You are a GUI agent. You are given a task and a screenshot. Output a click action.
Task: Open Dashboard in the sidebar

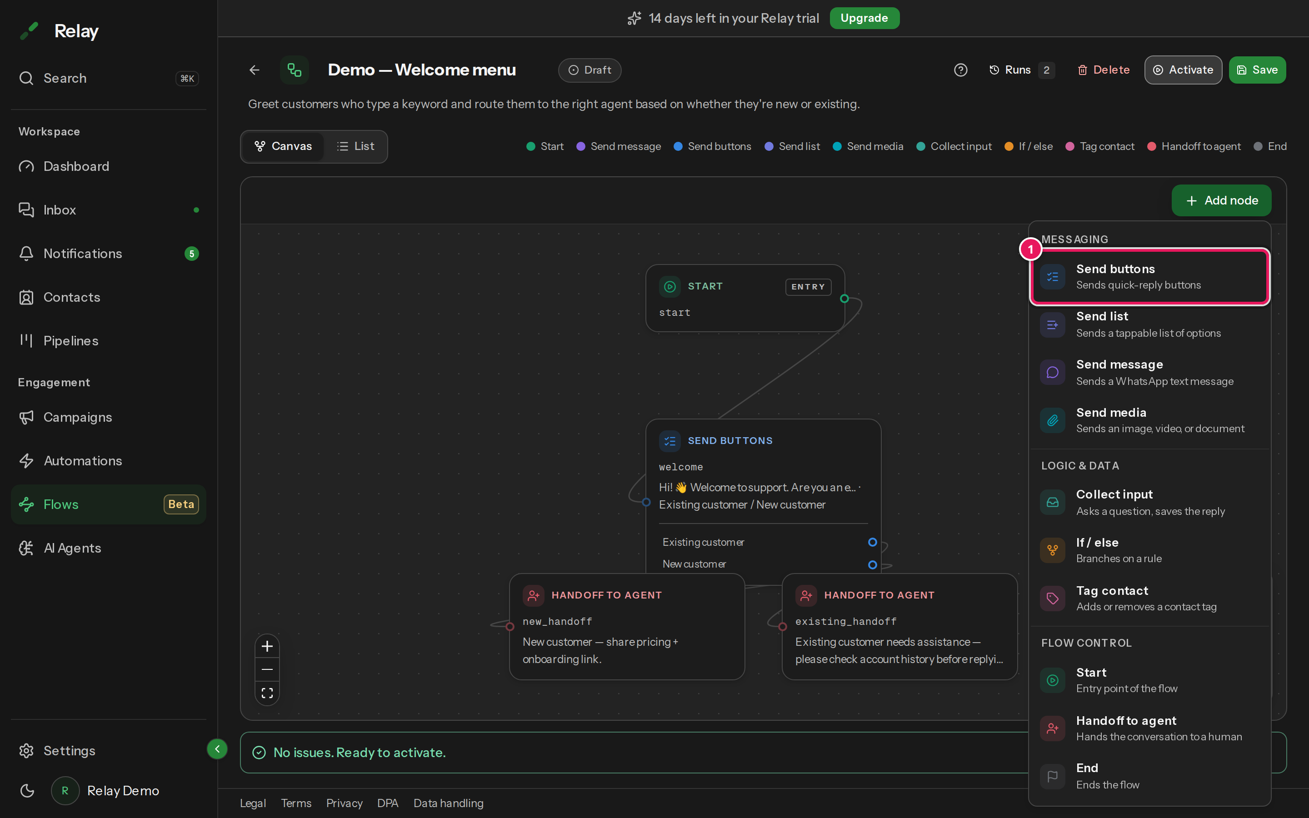pos(108,166)
